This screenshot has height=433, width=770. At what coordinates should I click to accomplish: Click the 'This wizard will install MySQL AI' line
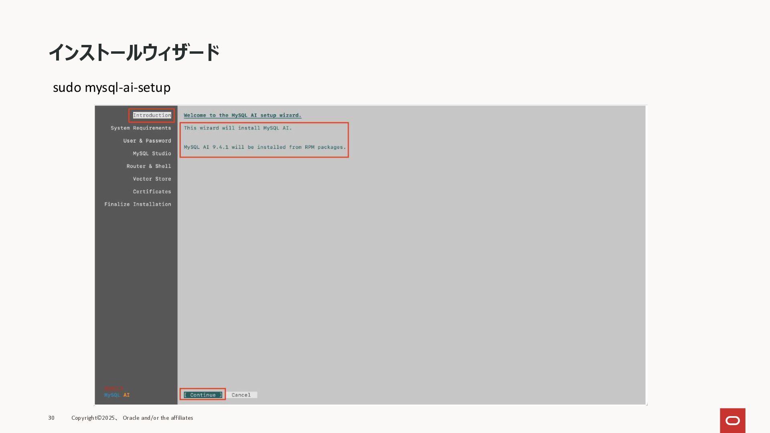coord(238,128)
